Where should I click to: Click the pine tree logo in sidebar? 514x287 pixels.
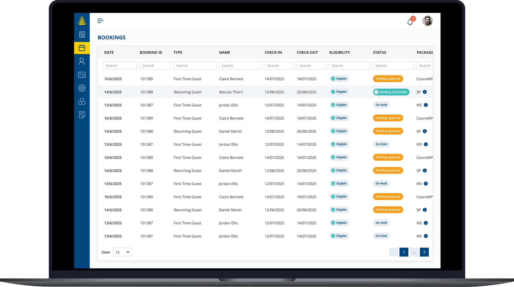pos(82,20)
